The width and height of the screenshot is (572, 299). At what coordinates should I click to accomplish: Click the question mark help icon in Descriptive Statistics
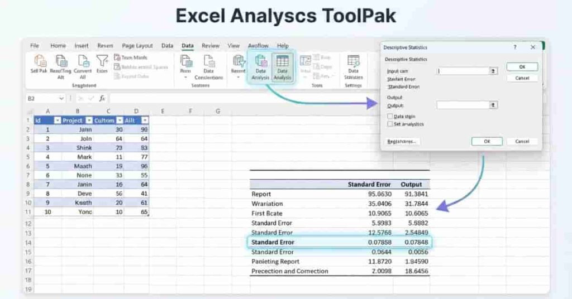coord(514,47)
